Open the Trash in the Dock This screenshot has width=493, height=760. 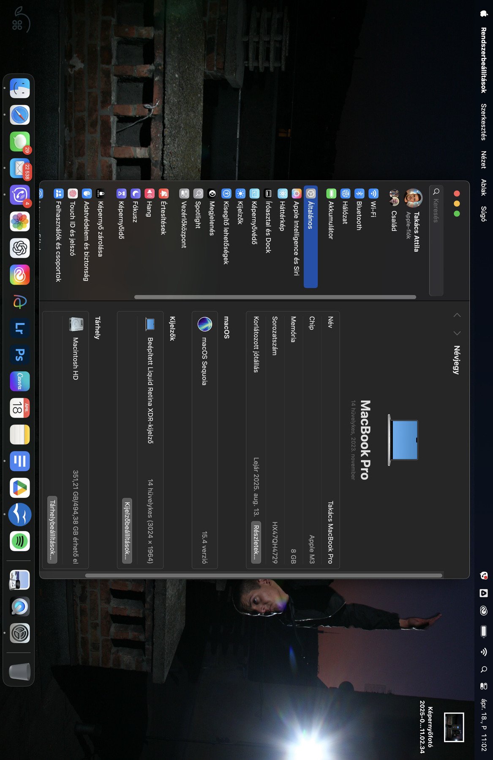pyautogui.click(x=19, y=671)
